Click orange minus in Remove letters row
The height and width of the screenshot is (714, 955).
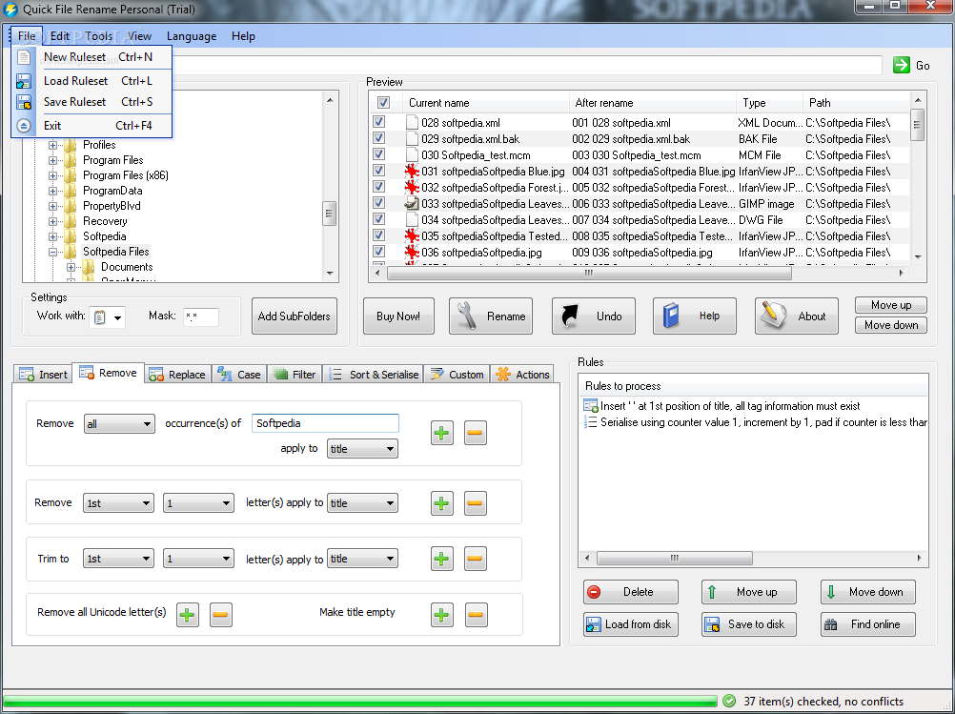475,503
